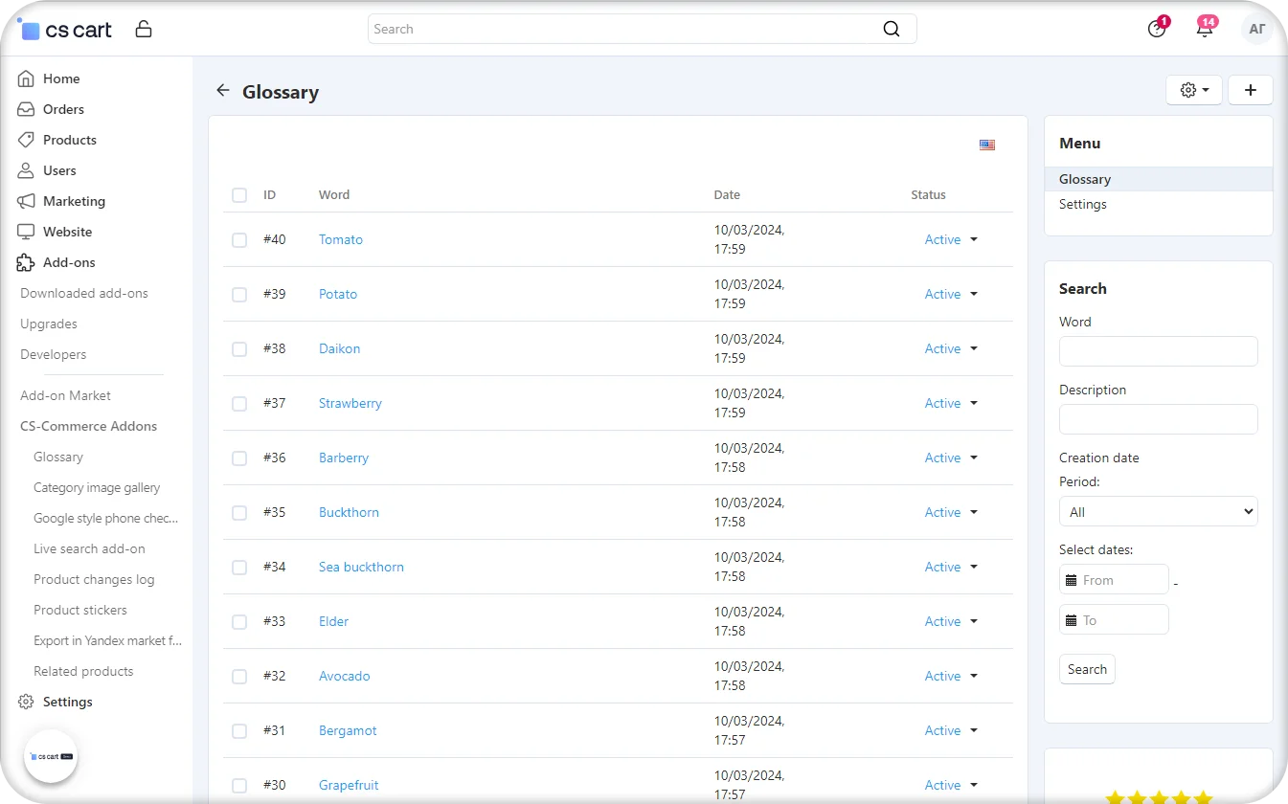Open the Strawberry glossary entry

click(x=350, y=403)
